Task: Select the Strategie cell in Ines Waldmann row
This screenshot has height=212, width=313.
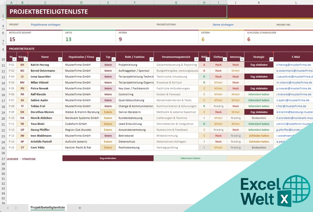Action: pos(259,136)
